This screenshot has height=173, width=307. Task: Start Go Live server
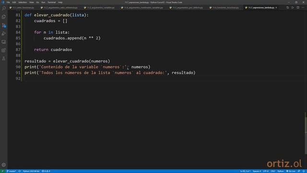point(291,171)
